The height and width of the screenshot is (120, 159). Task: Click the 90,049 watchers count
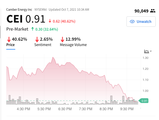141,11
